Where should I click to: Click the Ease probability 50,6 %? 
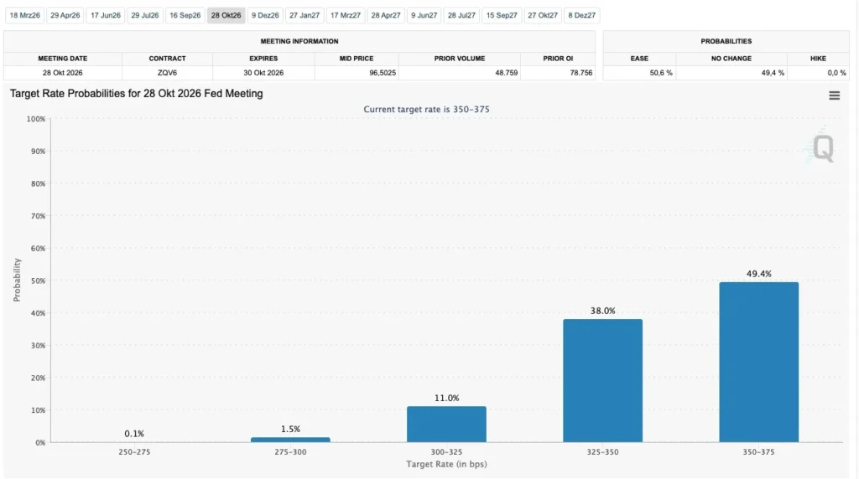pyautogui.click(x=661, y=73)
